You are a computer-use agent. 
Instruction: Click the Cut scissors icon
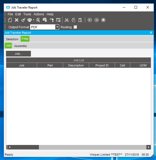pyautogui.click(x=67, y=20)
